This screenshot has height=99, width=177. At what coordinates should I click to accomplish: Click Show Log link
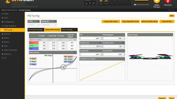click(x=171, y=10)
